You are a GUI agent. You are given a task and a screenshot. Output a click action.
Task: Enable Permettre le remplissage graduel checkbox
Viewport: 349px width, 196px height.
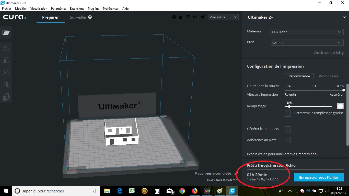click(288, 114)
